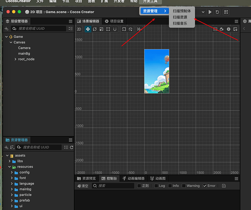Select the Move transform tool
251x210 pixels.
(x=88, y=29)
